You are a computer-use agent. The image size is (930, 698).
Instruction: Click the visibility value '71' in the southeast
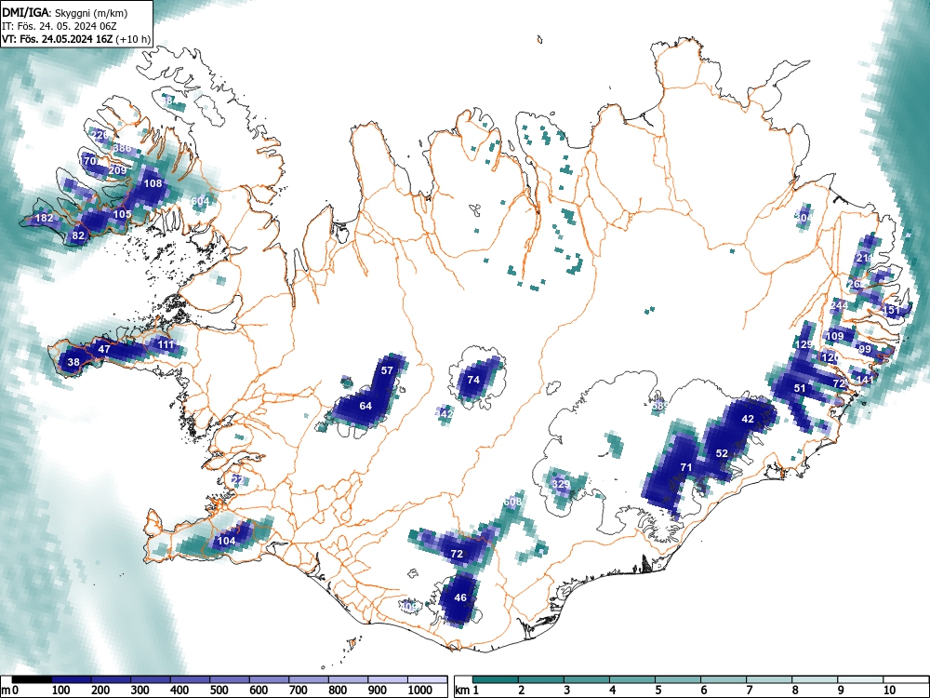[x=686, y=468]
